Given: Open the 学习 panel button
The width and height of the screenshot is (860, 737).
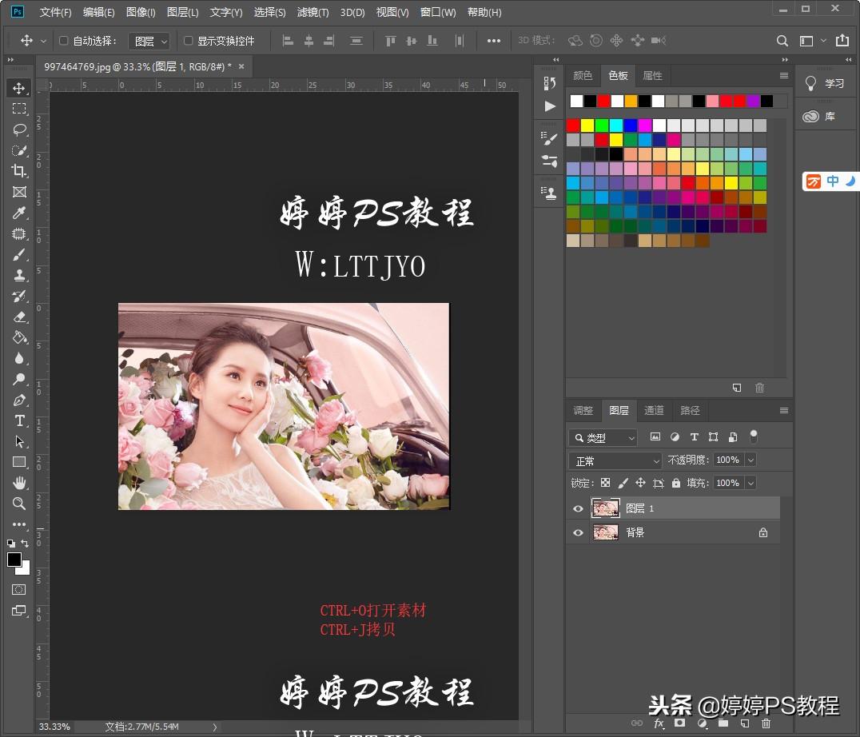Looking at the screenshot, I should click(825, 83).
